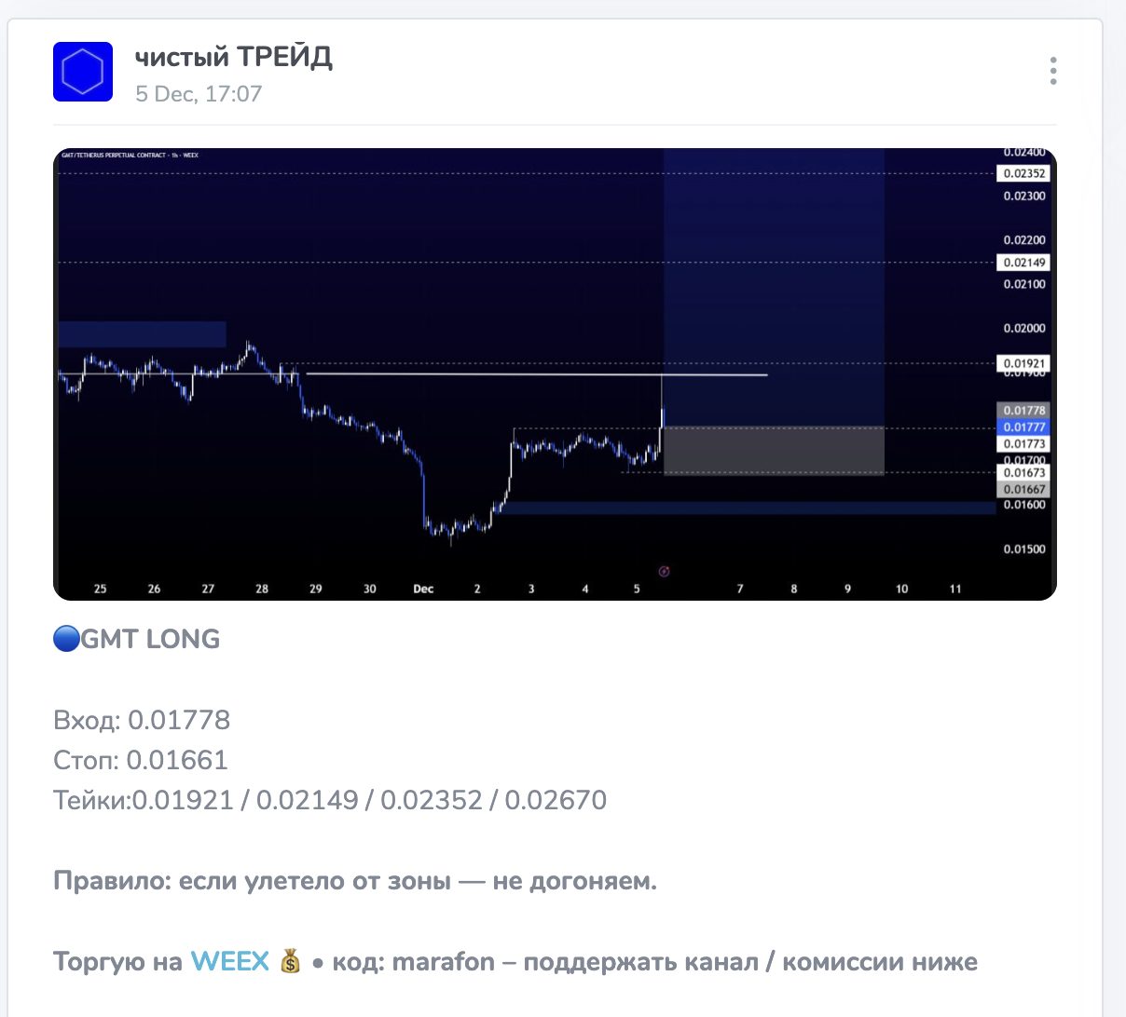The height and width of the screenshot is (1017, 1126).
Task: Click the 0.01673 price label near the stop zone
Action: coord(1022,473)
